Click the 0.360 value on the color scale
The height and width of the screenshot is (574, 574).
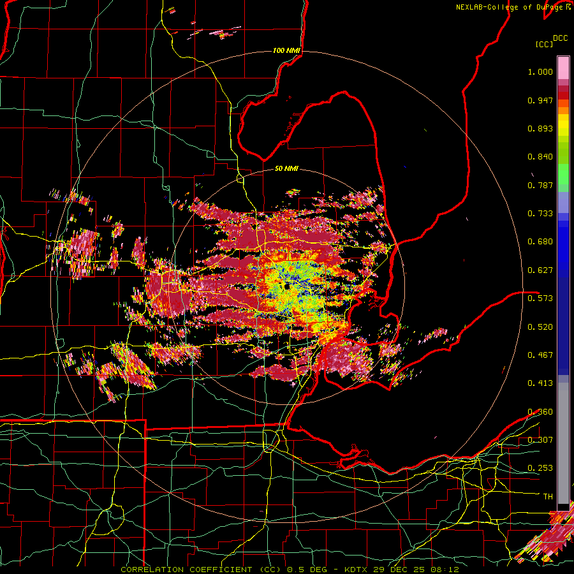(540, 412)
